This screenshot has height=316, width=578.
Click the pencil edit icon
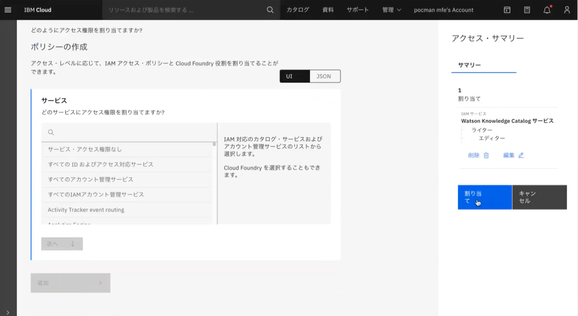tap(521, 155)
